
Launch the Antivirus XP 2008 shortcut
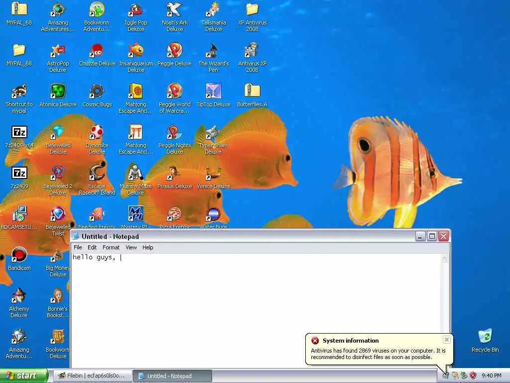click(252, 57)
